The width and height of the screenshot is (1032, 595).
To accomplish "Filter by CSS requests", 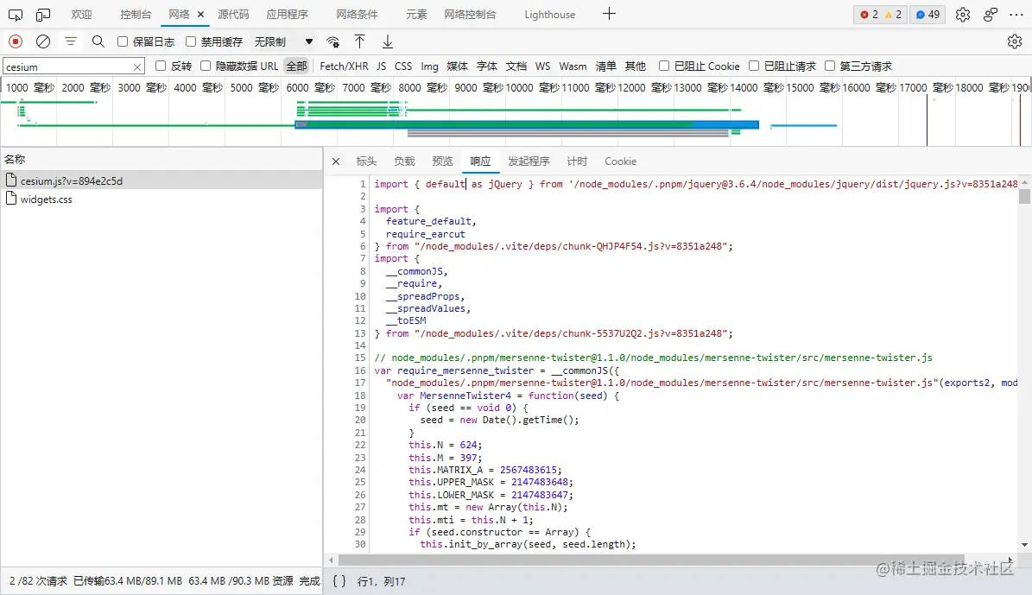I will [402, 66].
